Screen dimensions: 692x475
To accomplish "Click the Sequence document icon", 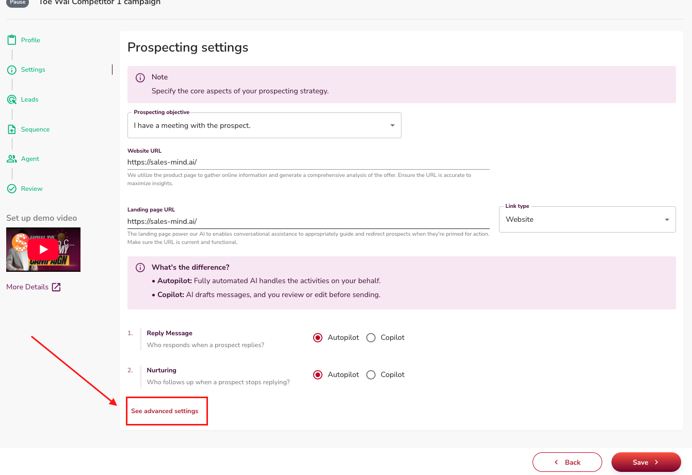I will click(11, 129).
